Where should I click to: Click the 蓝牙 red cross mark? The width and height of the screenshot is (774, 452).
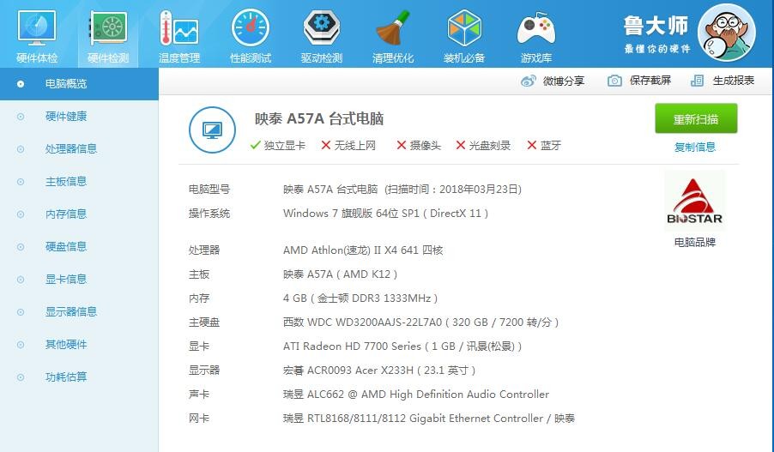532,145
